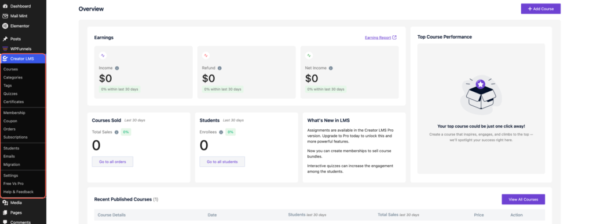
Task: Open the Coupon submenu item
Action: coord(10,121)
